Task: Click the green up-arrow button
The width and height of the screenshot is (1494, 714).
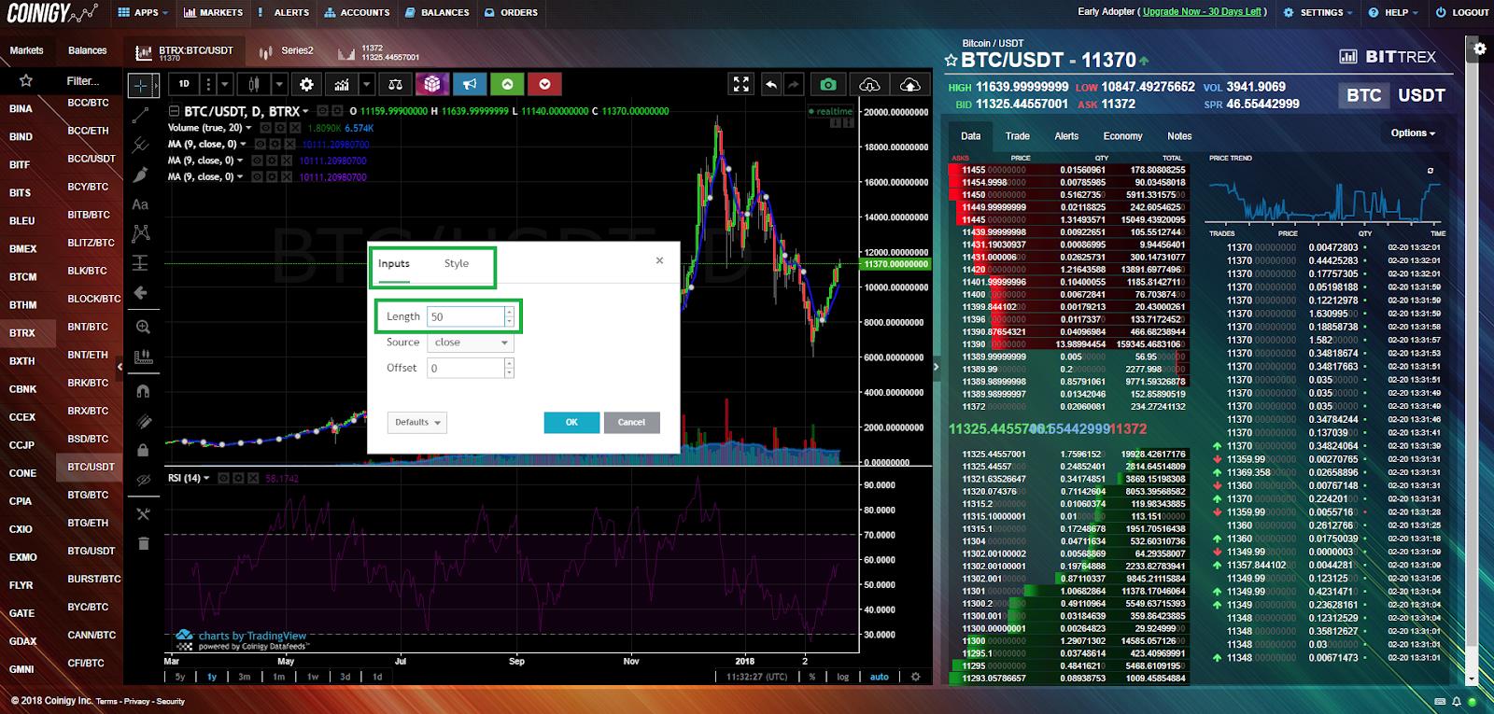Action: 507,84
